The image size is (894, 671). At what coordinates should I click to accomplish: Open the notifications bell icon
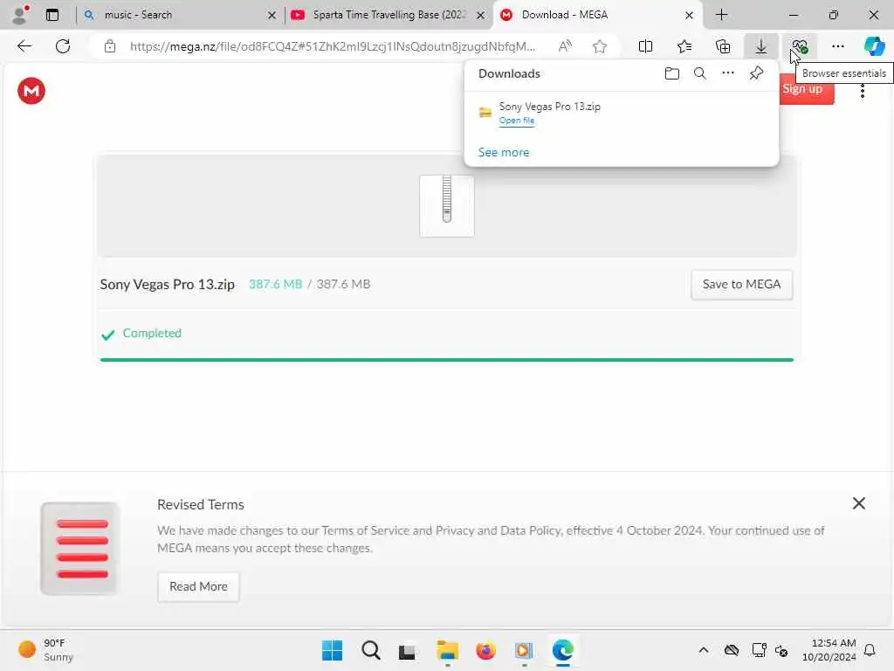pyautogui.click(x=870, y=650)
